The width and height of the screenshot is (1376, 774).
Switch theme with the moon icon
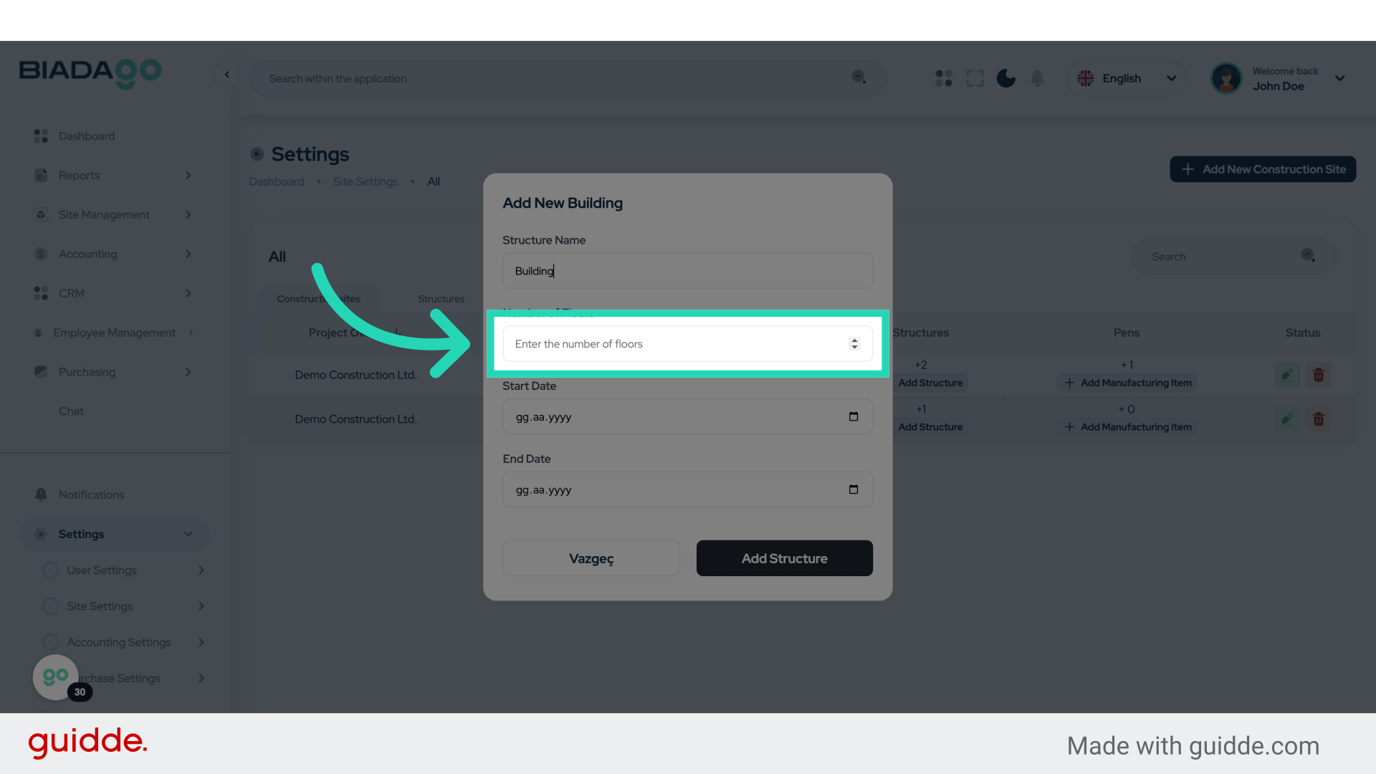[1005, 78]
